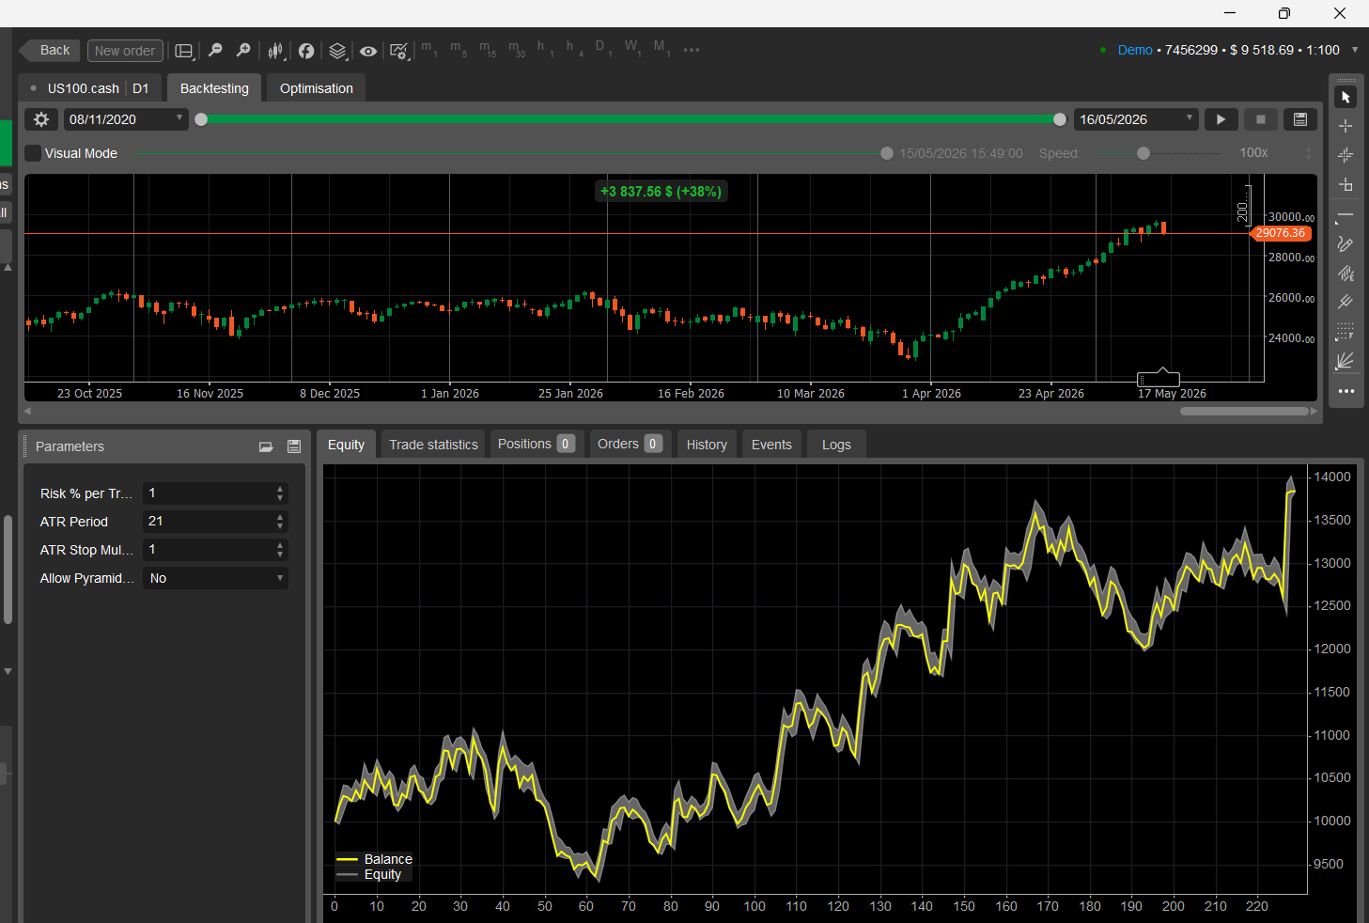Select the freehand pencil drawing tool
This screenshot has height=923, width=1369.
[x=1346, y=244]
